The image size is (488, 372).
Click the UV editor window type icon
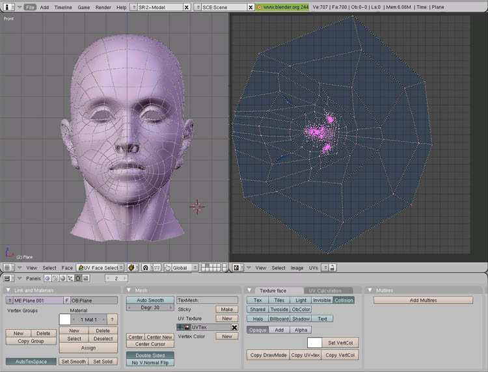coord(237,267)
